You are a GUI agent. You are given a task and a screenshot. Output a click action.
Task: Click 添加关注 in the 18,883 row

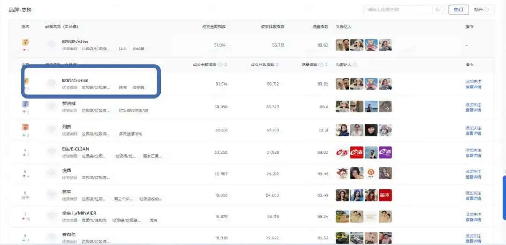point(473,193)
